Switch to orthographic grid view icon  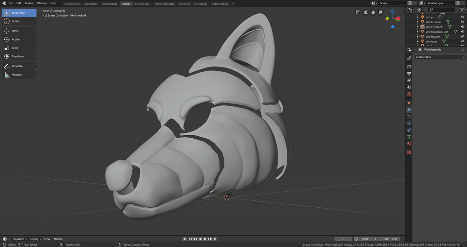[358, 13]
